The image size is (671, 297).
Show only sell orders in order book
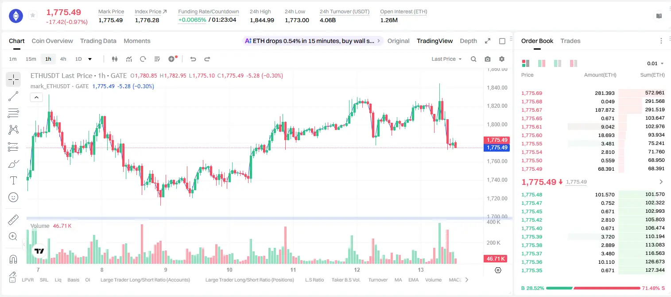click(574, 63)
